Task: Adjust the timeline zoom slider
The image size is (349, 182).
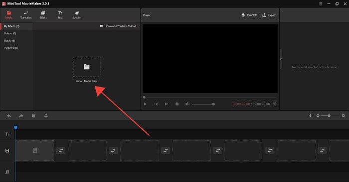Action: point(330,116)
